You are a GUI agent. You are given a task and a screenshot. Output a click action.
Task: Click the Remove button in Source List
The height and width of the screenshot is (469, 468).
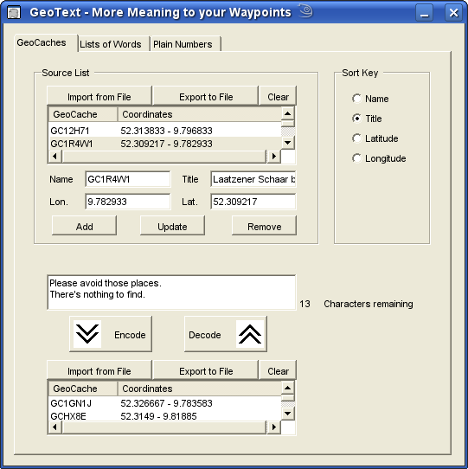[265, 227]
